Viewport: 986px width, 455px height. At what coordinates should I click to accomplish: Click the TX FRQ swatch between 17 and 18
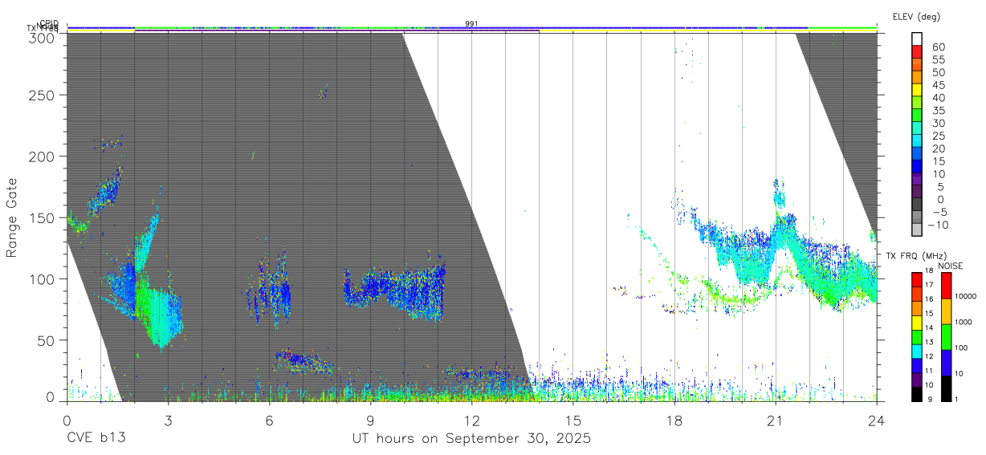[x=917, y=279]
